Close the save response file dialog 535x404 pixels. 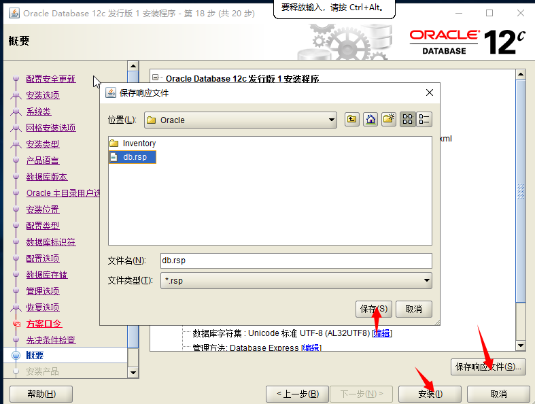(430, 92)
